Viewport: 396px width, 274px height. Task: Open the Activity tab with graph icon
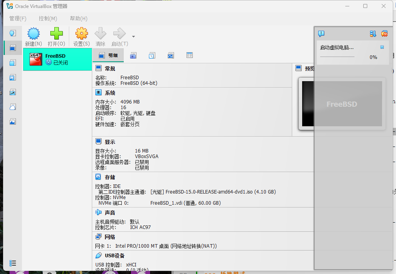point(171,55)
